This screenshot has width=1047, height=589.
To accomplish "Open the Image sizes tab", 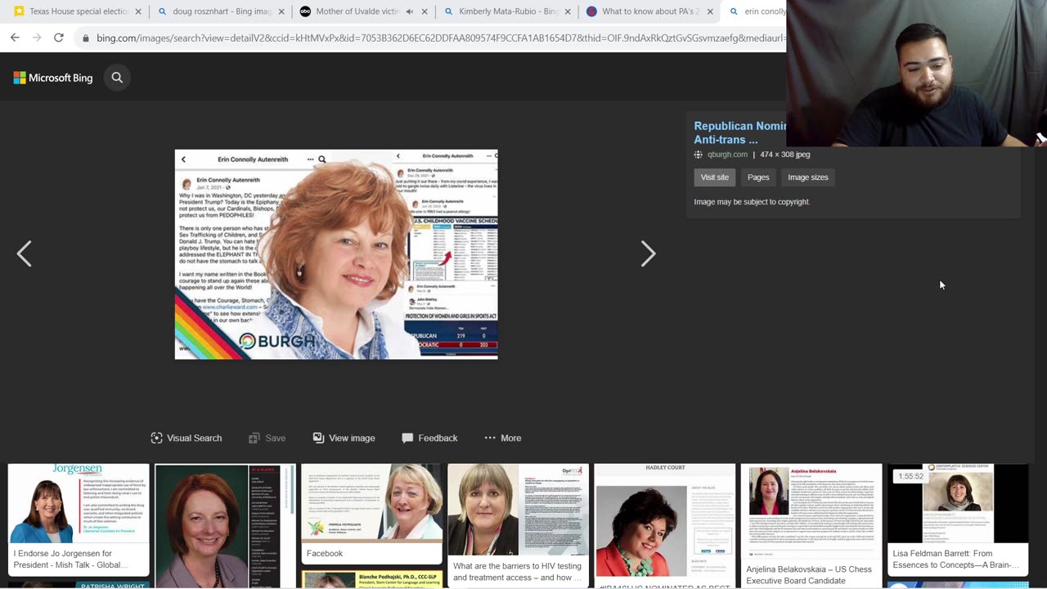I will pos(808,177).
